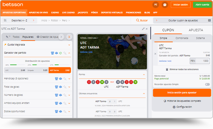The image size is (213, 129).
Task: Click the green circle icon in Ganador del partido
Action: (60, 53)
